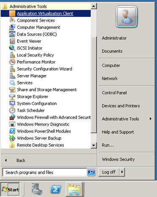This screenshot has width=157, height=197.
Task: Click the Windows Firewall brick wall icon
Action: pyautogui.click(x=12, y=117)
